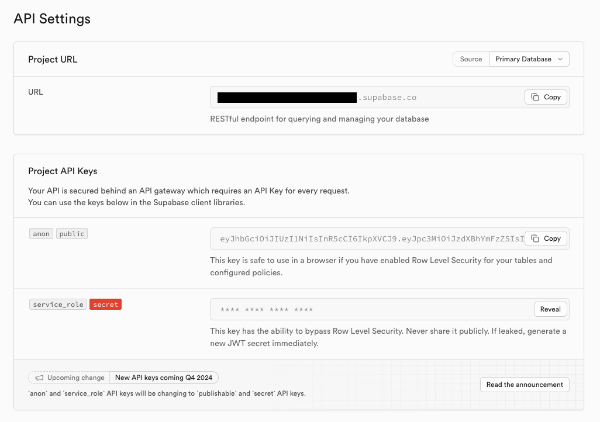Image resolution: width=600 pixels, height=422 pixels.
Task: Click the red secret tag
Action: click(x=106, y=304)
